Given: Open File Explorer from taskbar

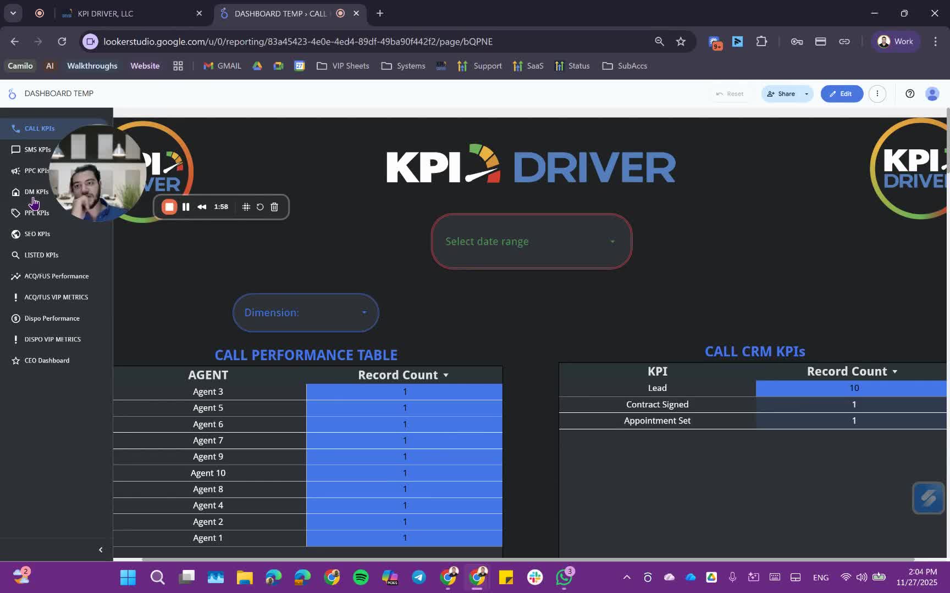Looking at the screenshot, I should point(244,578).
